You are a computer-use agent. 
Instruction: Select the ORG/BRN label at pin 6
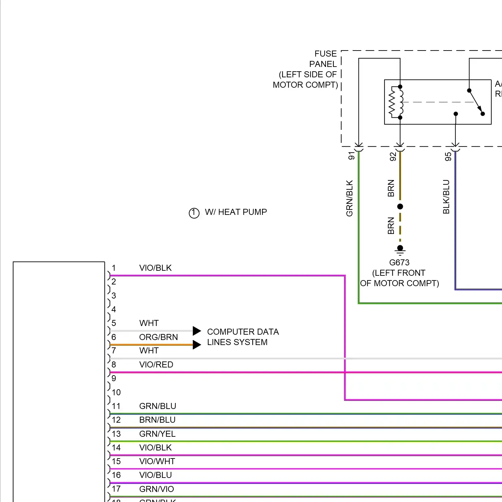[x=158, y=337]
